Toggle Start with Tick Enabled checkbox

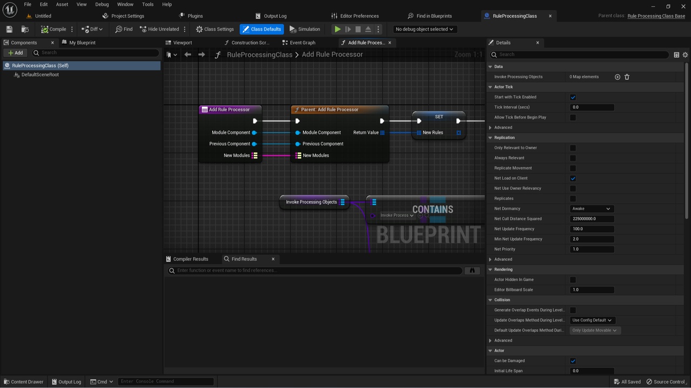(x=573, y=98)
